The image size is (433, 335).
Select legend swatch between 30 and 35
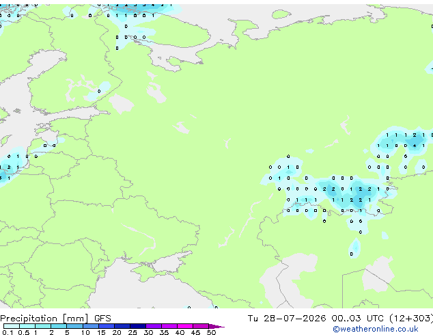coord(154,326)
